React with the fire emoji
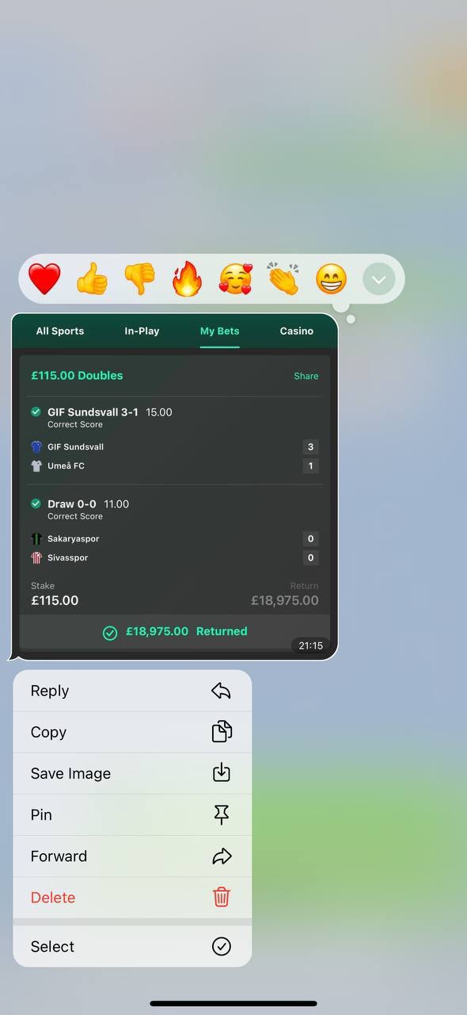Screen dimensions: 467x1015 [x=188, y=279]
